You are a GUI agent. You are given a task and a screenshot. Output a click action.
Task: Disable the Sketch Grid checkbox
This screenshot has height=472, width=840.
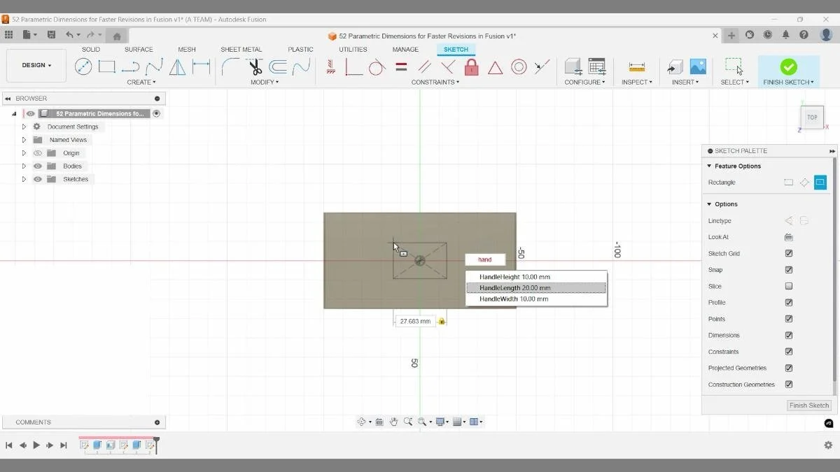coord(788,253)
